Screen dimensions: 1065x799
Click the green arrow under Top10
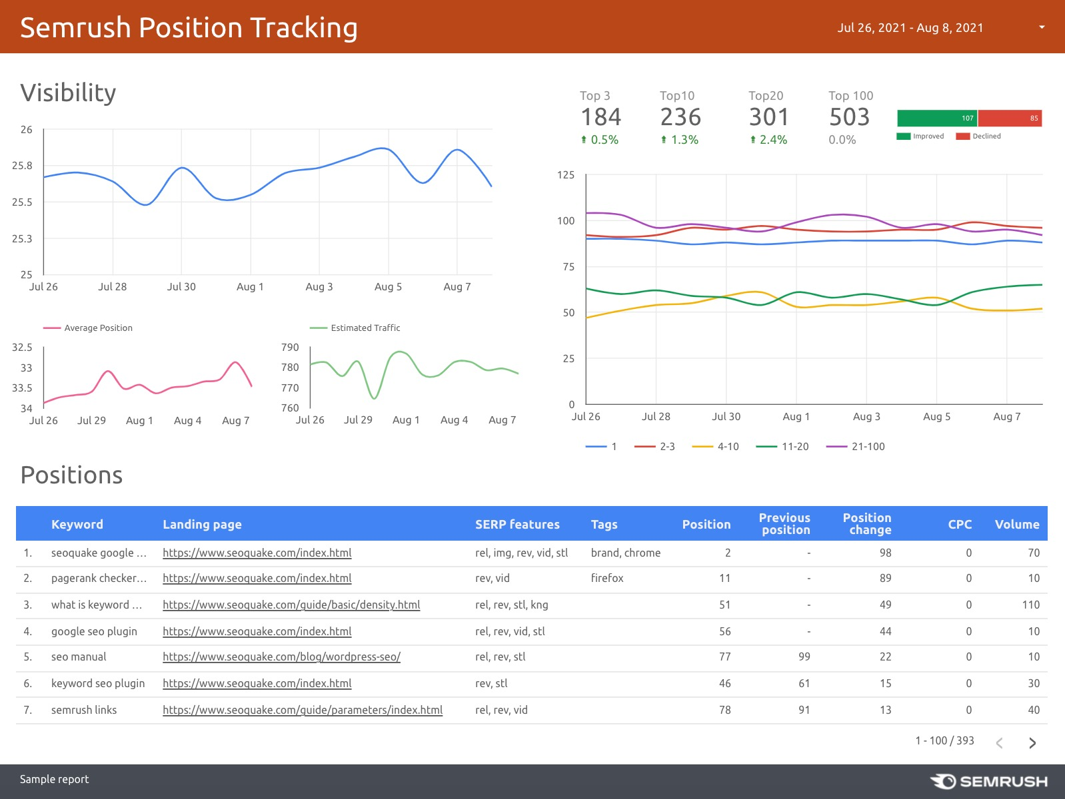pos(664,140)
